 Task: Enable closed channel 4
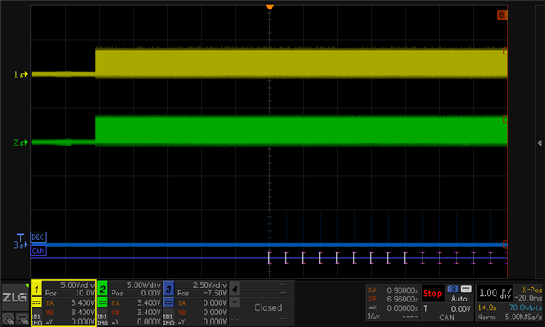(x=235, y=289)
